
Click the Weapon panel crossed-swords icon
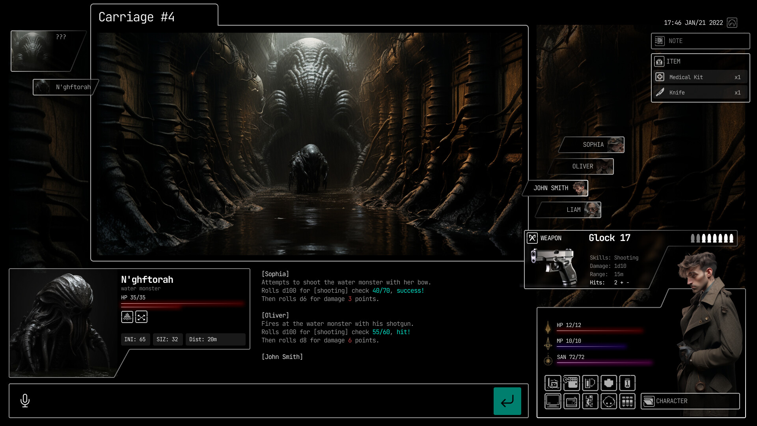(532, 238)
